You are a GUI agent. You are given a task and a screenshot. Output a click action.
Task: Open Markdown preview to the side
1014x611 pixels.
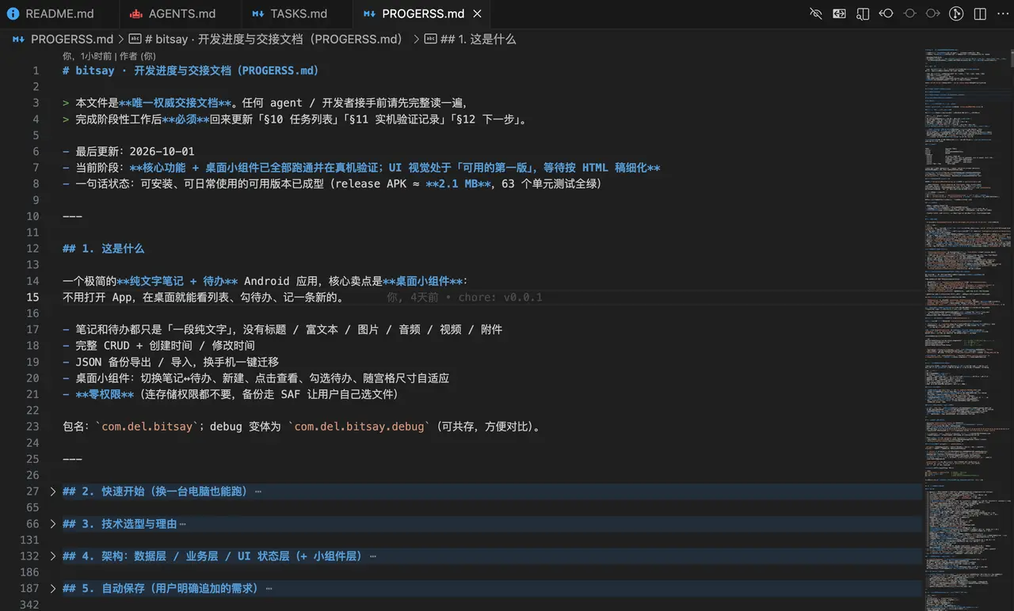863,13
